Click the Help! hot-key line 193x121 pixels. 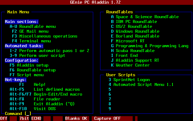pyautogui.click(x=33, y=85)
